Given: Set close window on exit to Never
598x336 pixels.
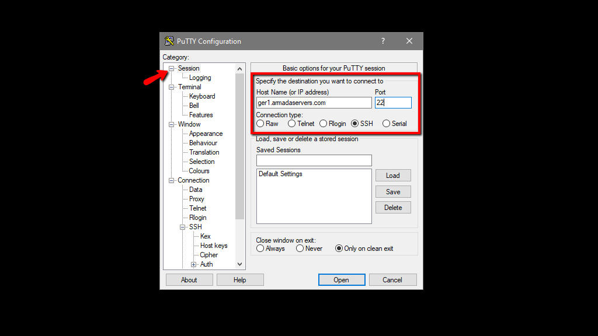Looking at the screenshot, I should click(x=300, y=248).
